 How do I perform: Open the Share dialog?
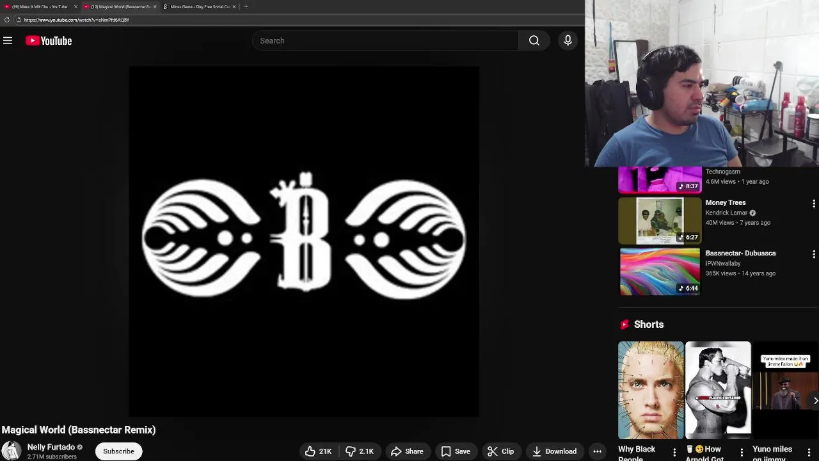(x=407, y=451)
